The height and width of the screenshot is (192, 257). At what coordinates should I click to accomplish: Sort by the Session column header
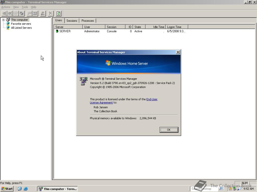(115, 27)
